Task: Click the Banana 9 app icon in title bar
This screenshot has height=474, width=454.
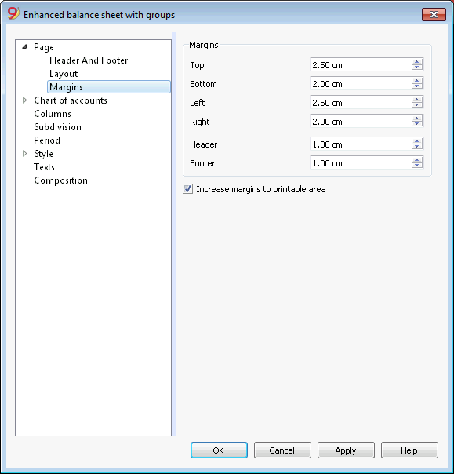Action: [x=13, y=13]
